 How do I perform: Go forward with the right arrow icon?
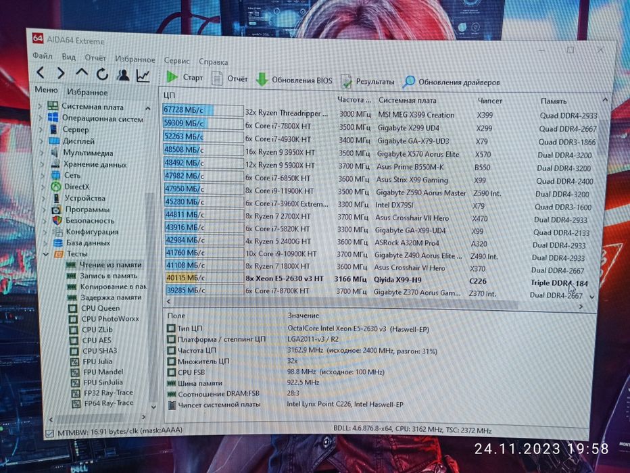tap(61, 73)
